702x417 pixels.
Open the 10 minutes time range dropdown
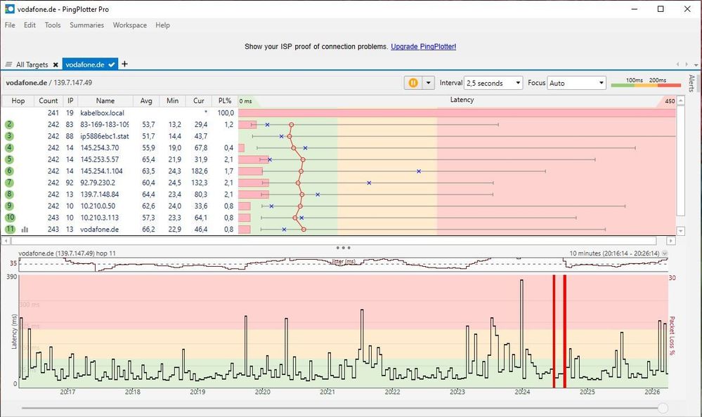coord(665,253)
